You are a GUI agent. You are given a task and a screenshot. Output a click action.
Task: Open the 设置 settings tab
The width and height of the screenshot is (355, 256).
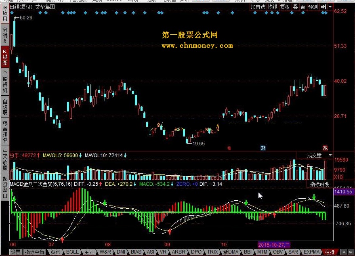(16, 252)
